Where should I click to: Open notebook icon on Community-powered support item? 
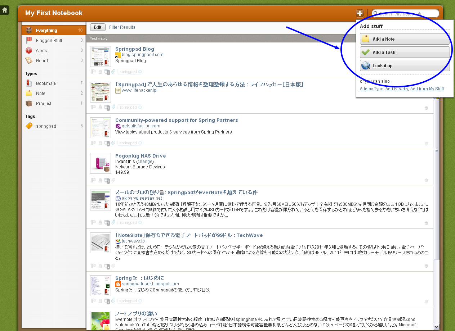107,143
